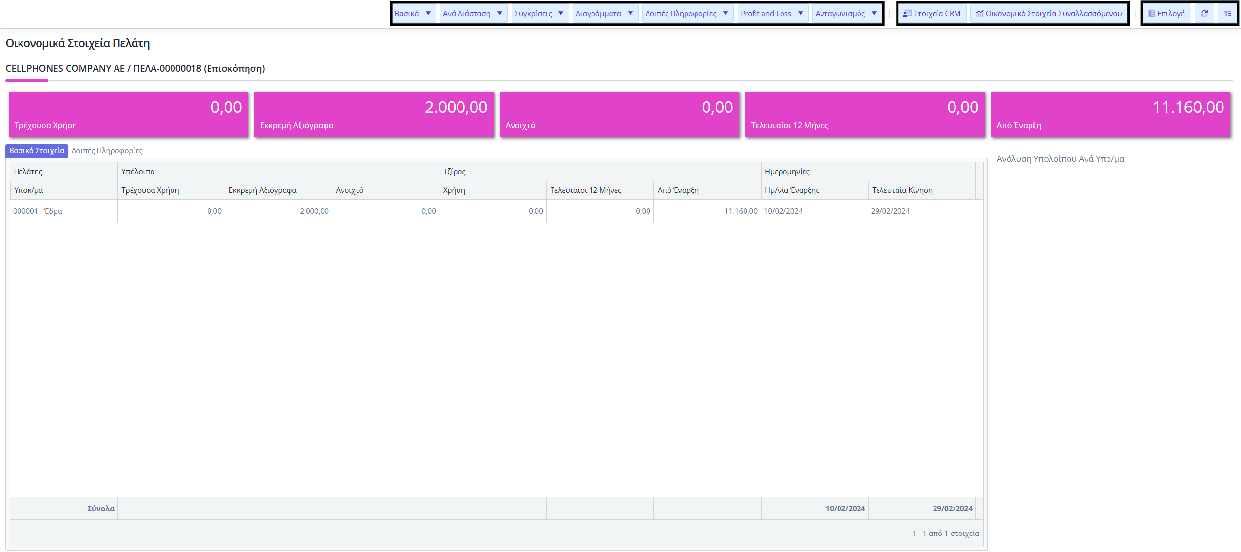This screenshot has height=552, width=1241.
Task: Select the Από Έναρξη 11.160,00 card
Action: click(x=1111, y=114)
